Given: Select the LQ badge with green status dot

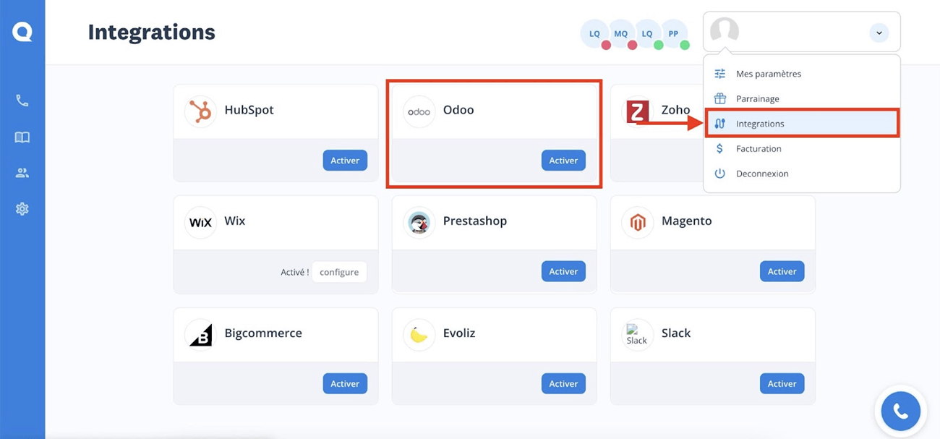Looking at the screenshot, I should point(647,33).
